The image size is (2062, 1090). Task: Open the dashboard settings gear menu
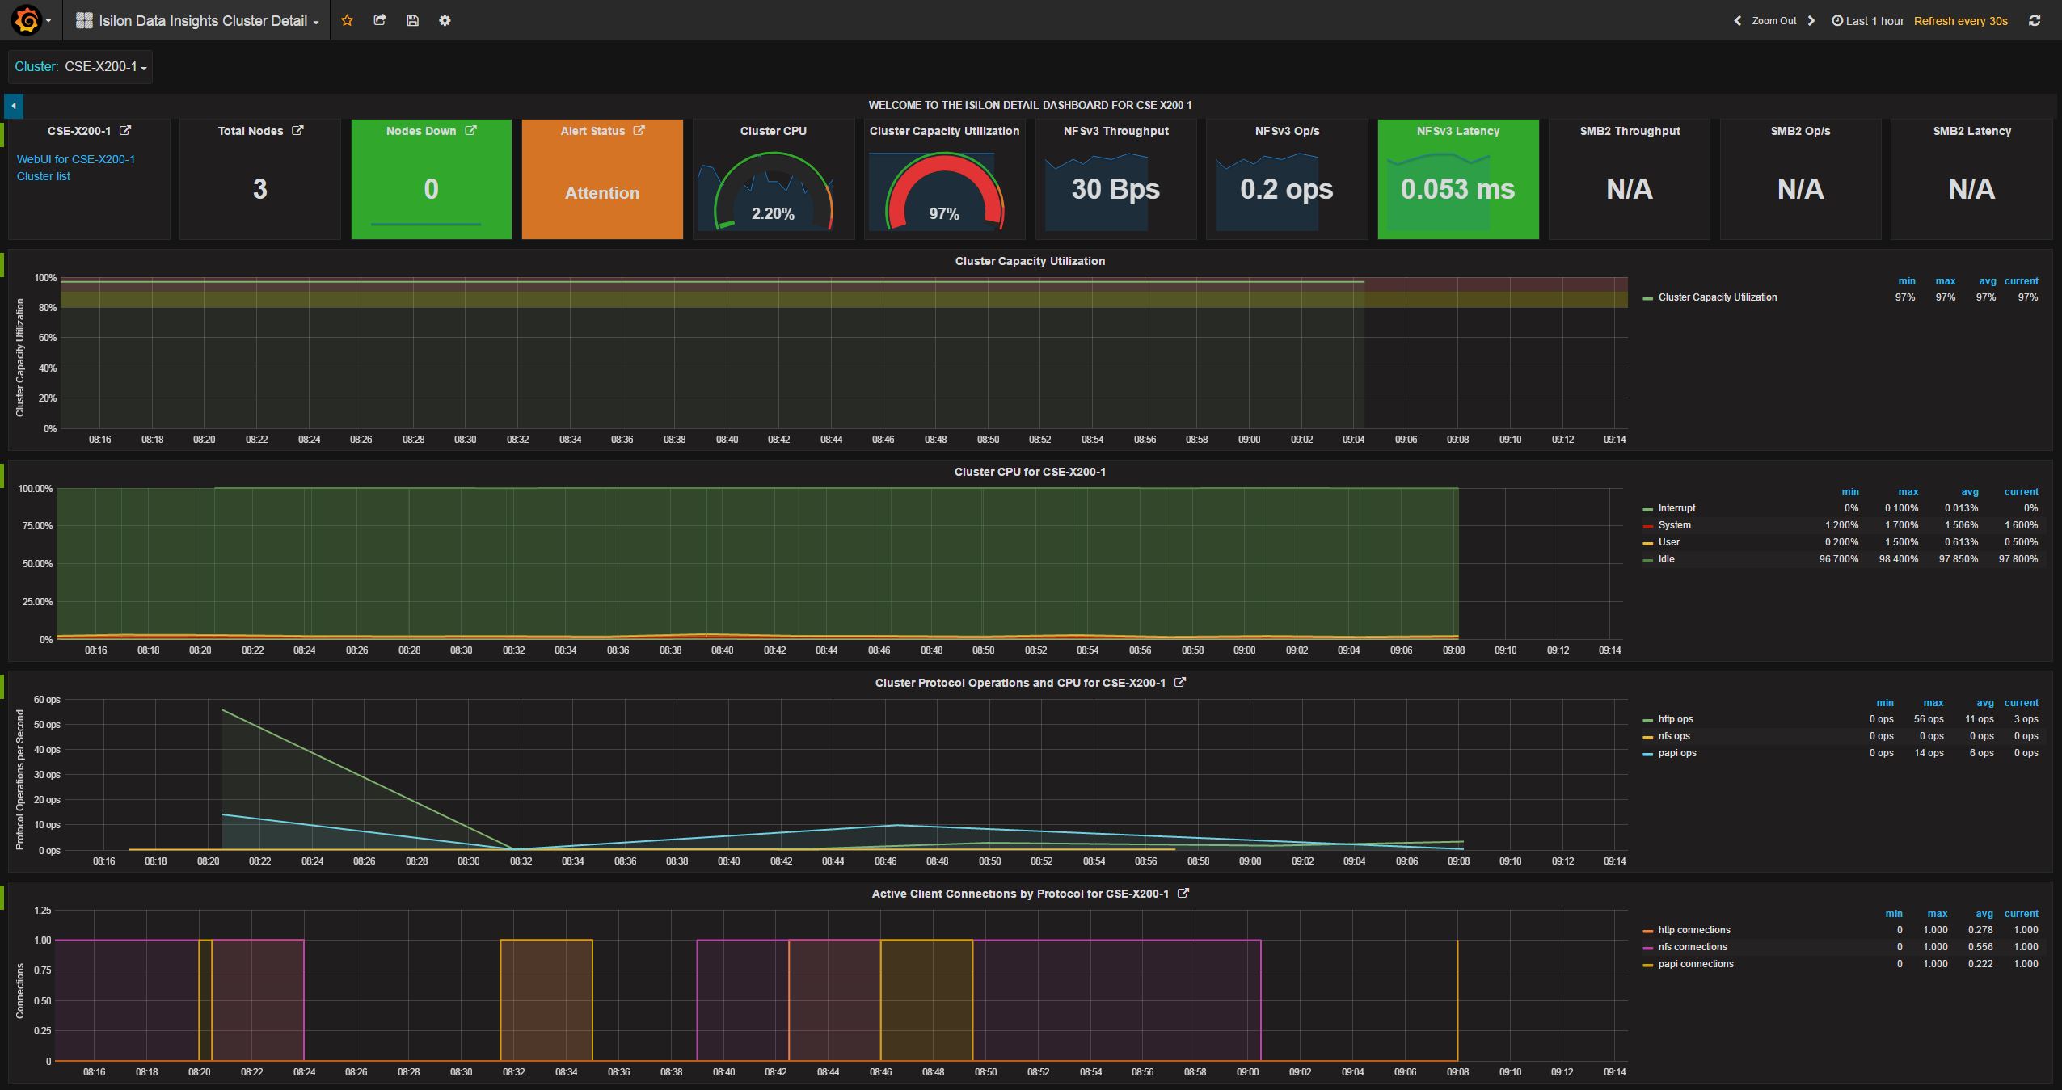point(443,19)
